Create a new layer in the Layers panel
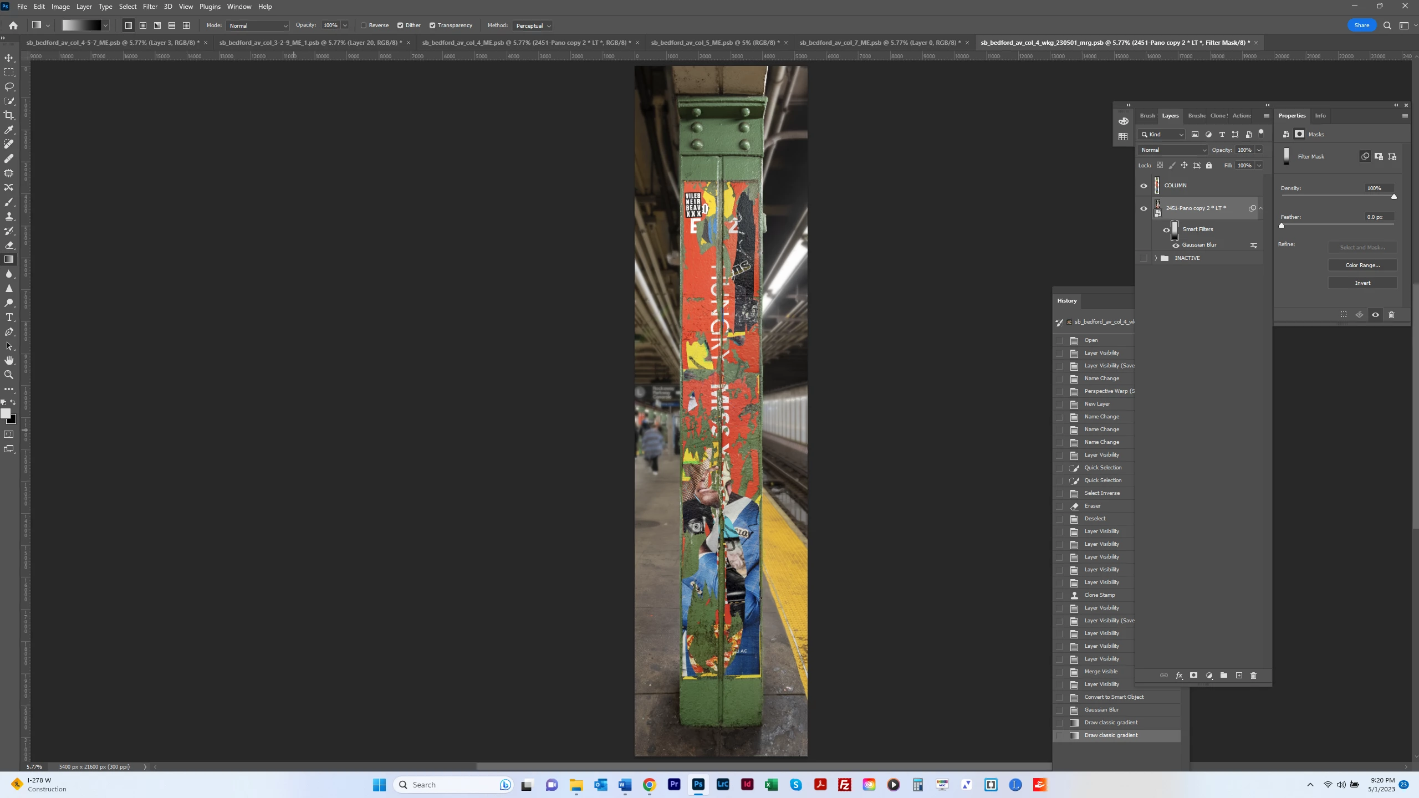Screen dimensions: 1419x798 click(1239, 676)
